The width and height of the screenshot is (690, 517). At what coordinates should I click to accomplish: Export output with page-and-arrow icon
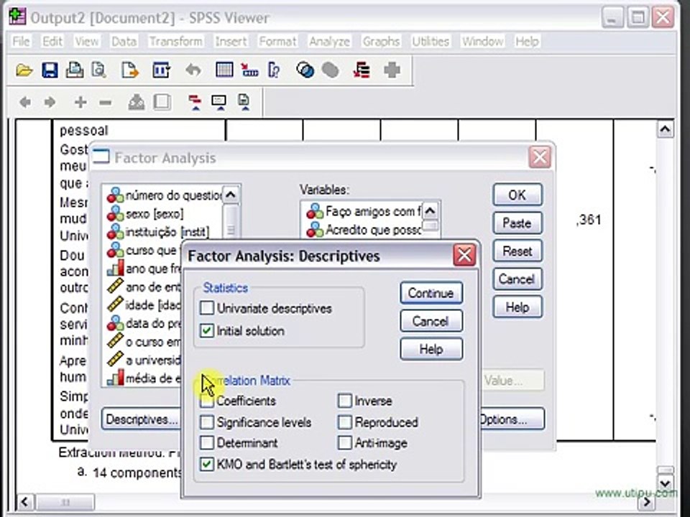click(x=130, y=70)
